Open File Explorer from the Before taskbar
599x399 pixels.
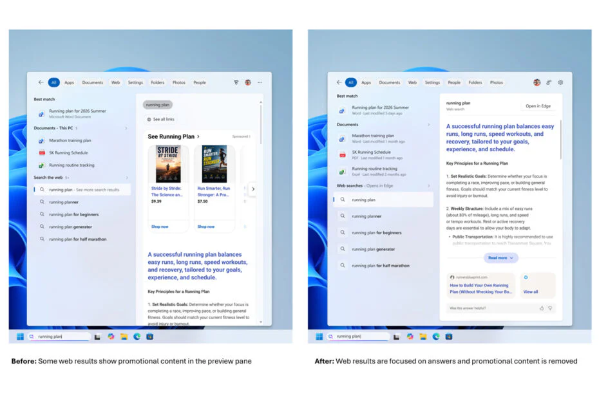pyautogui.click(x=124, y=337)
